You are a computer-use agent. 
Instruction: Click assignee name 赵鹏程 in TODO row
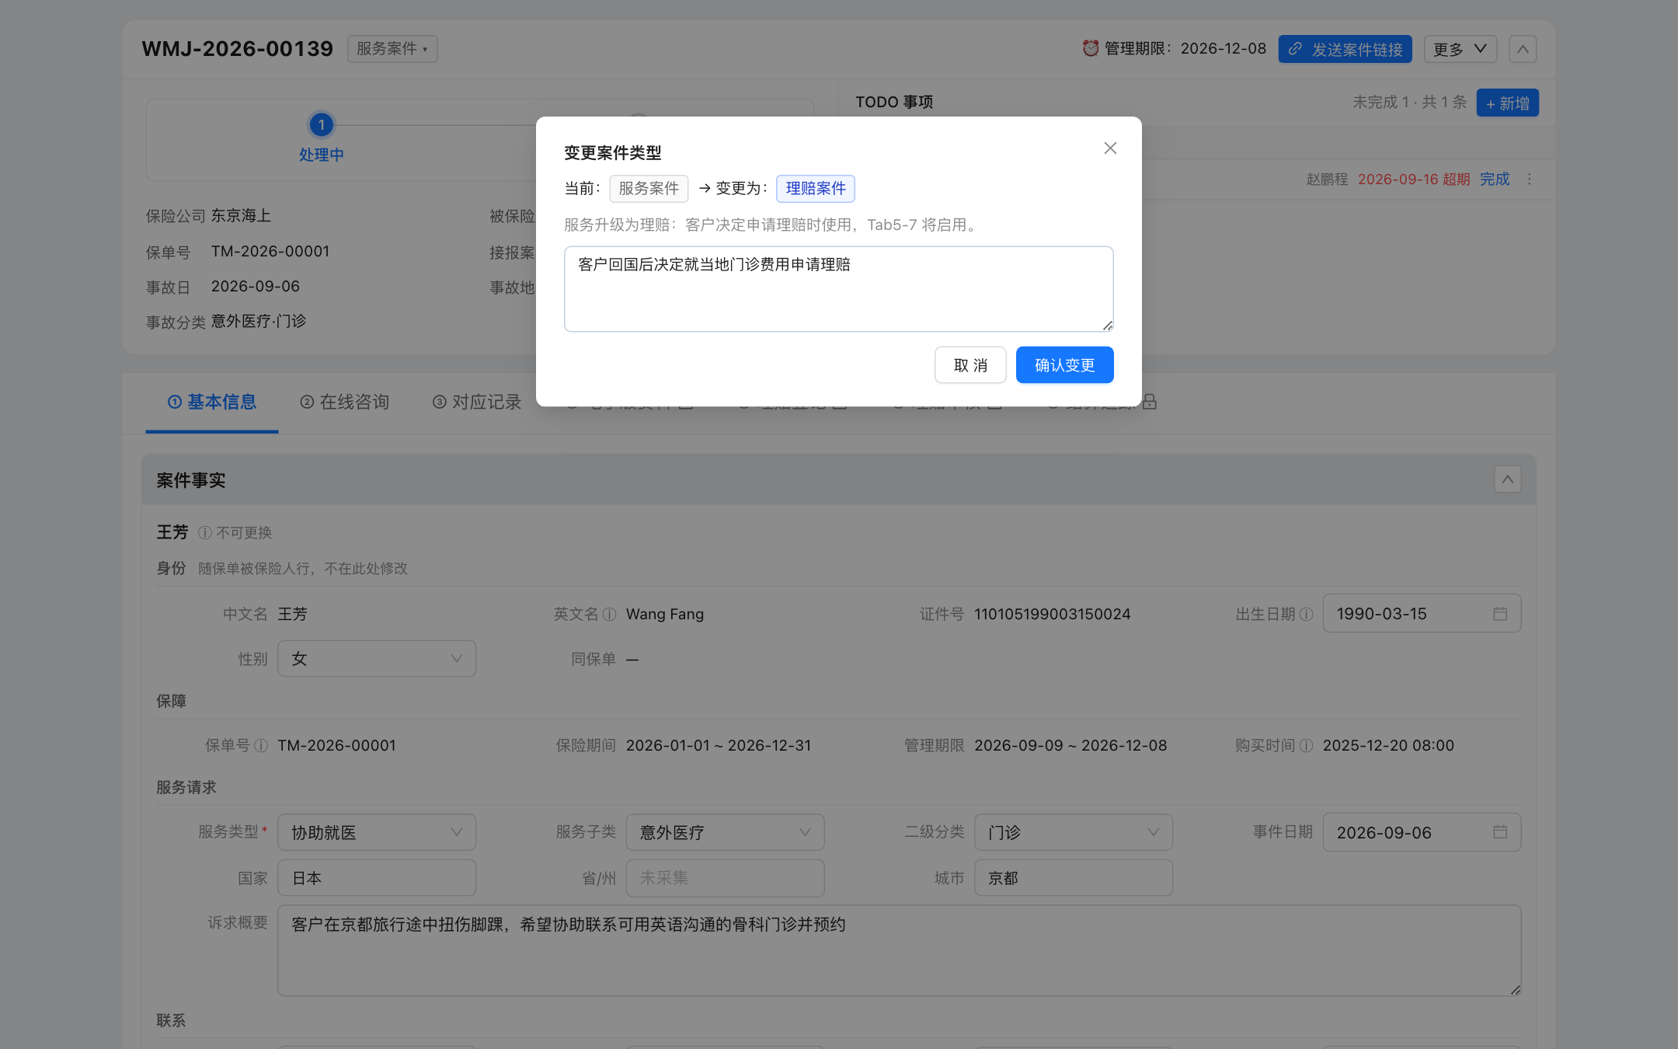tap(1327, 179)
